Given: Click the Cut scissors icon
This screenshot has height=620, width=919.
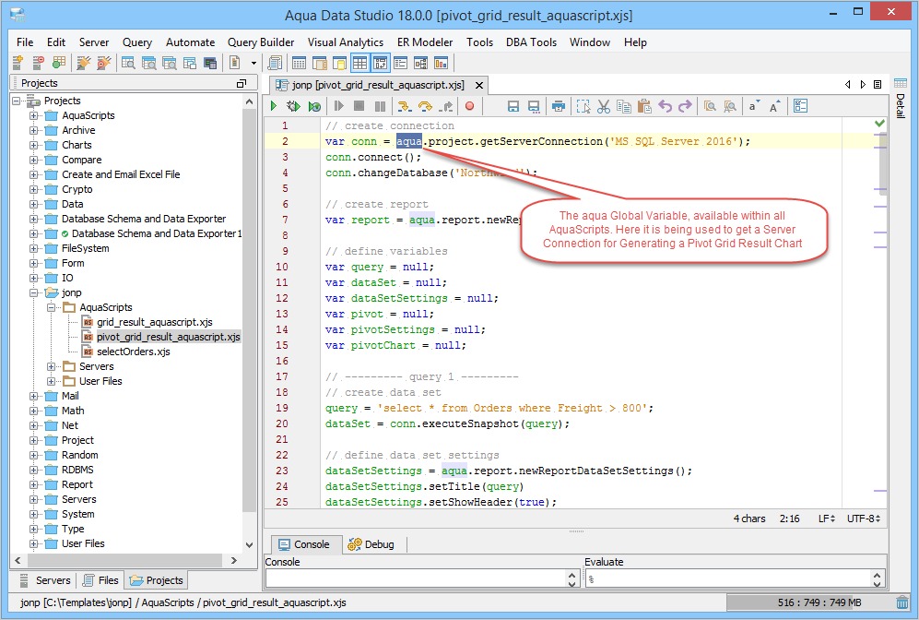Looking at the screenshot, I should pos(604,107).
